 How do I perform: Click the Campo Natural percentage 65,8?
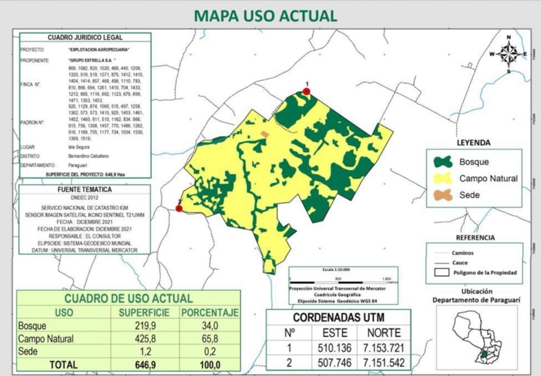[x=209, y=339]
